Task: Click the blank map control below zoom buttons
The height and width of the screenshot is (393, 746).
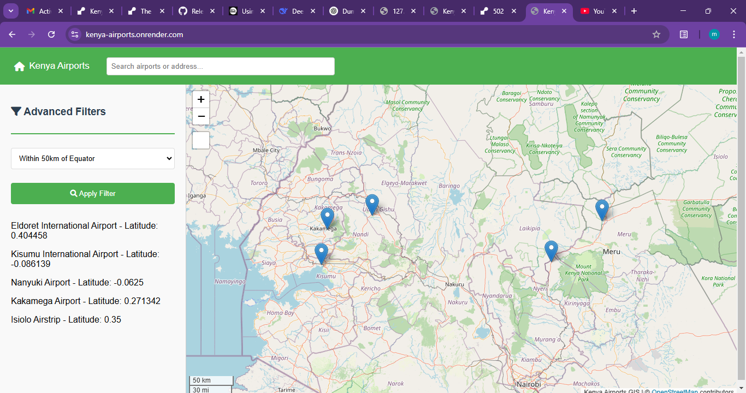Action: click(x=201, y=140)
